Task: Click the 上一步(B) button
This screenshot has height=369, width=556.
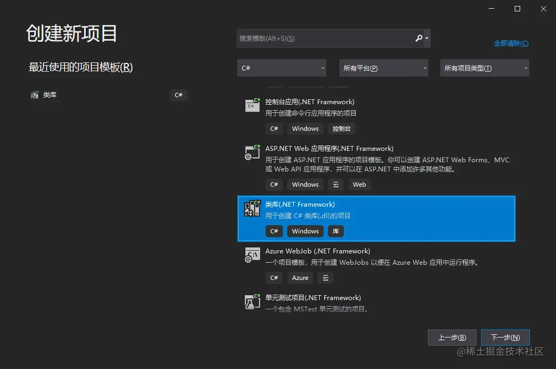Action: coord(452,338)
